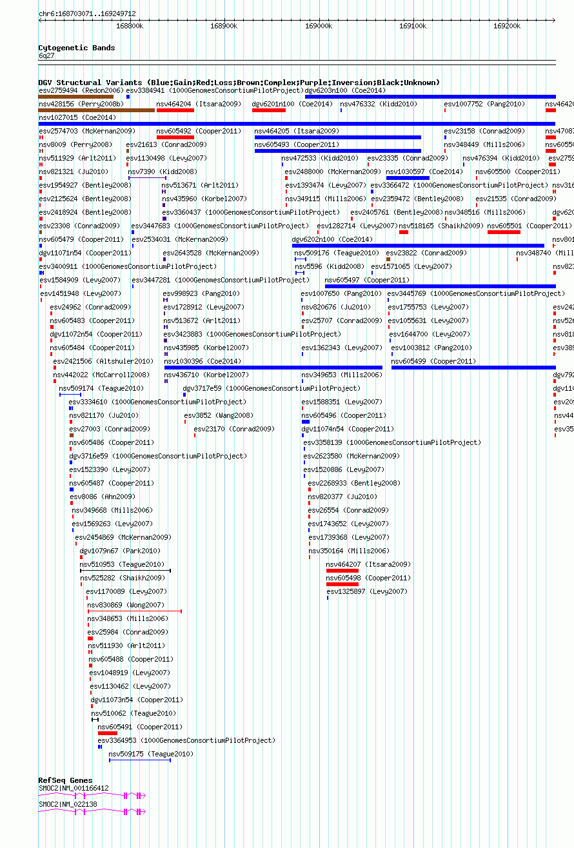Image resolution: width=574 pixels, height=848 pixels.
Task: Select the red bar under nsv605498
Action: tap(342, 584)
